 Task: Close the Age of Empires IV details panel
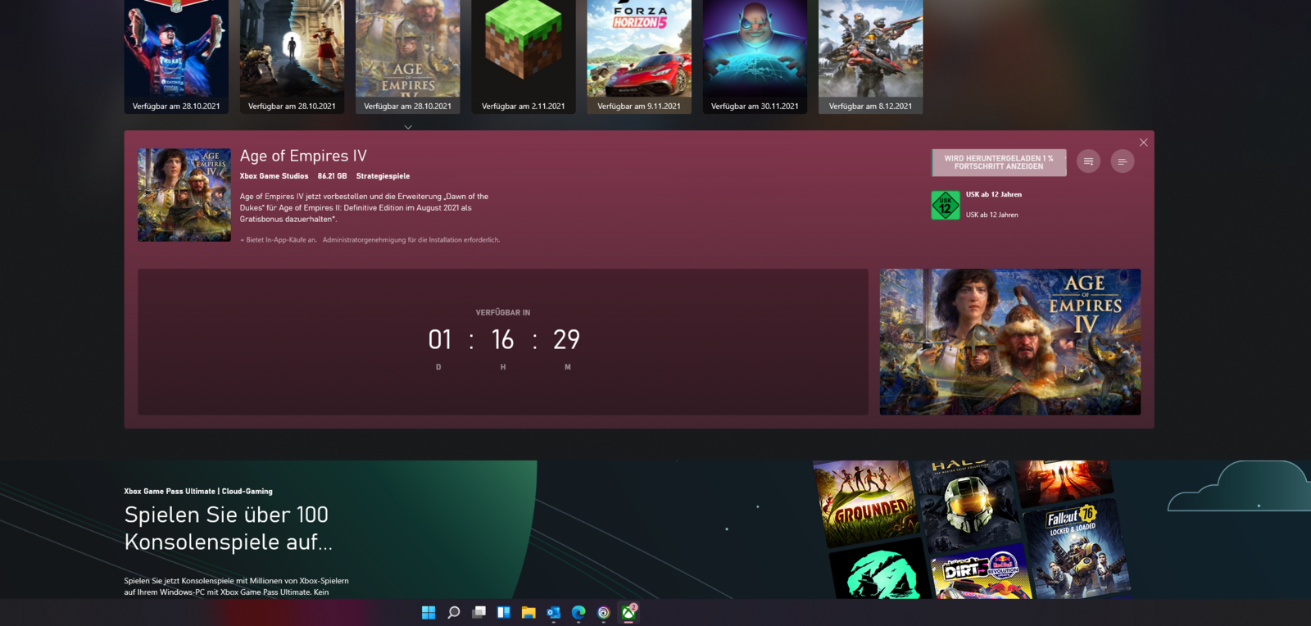(x=1144, y=143)
